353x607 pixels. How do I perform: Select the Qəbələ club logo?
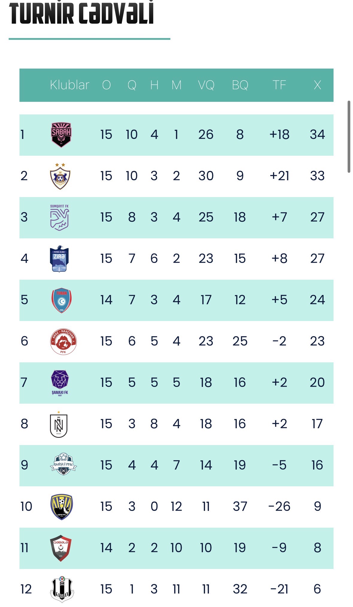61,548
